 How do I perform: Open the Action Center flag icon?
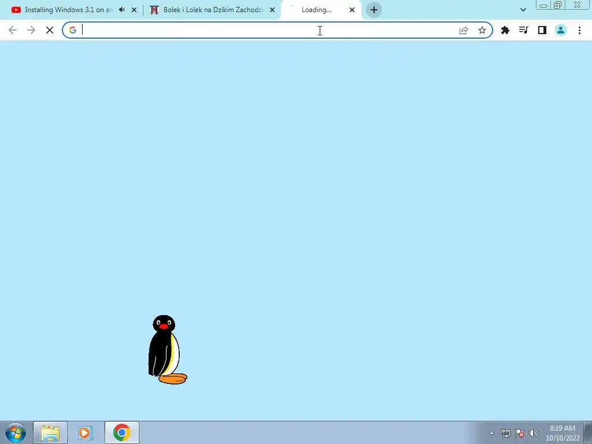[x=520, y=433]
